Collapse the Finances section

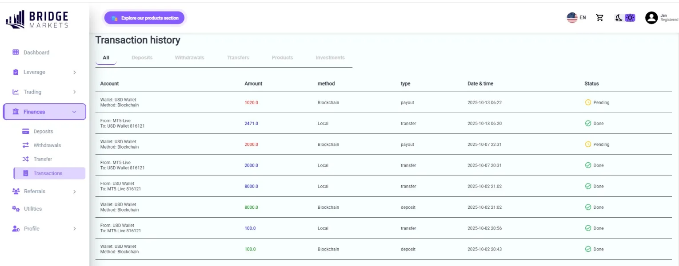[74, 112]
